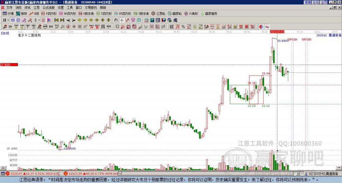
Task: Click the calendar 21 icon
Action: click(x=146, y=20)
